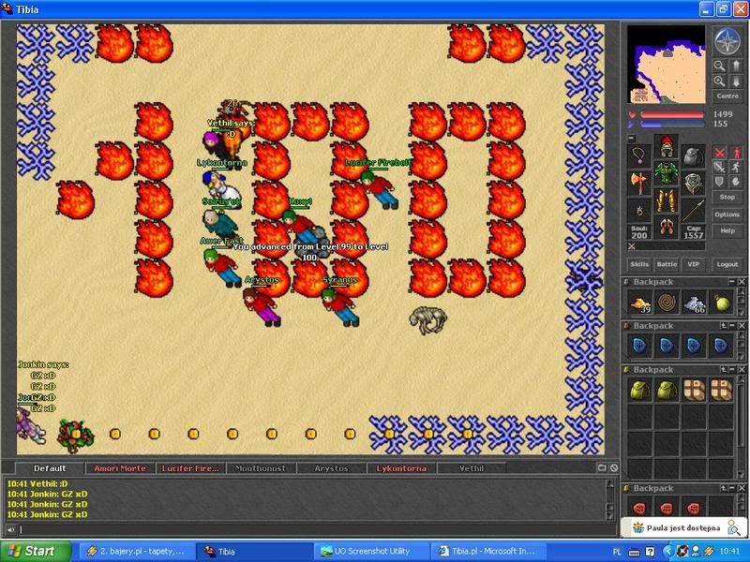This screenshot has height=562, width=750.
Task: Move the minimap one floor up
Action: (736, 66)
